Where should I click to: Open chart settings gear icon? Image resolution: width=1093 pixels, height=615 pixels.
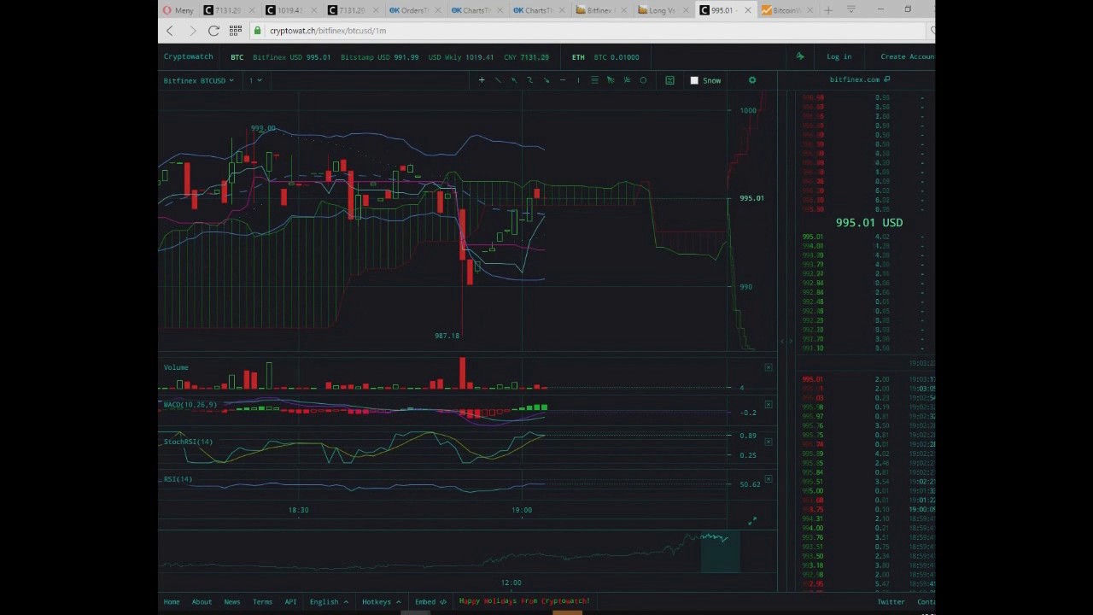(x=752, y=80)
